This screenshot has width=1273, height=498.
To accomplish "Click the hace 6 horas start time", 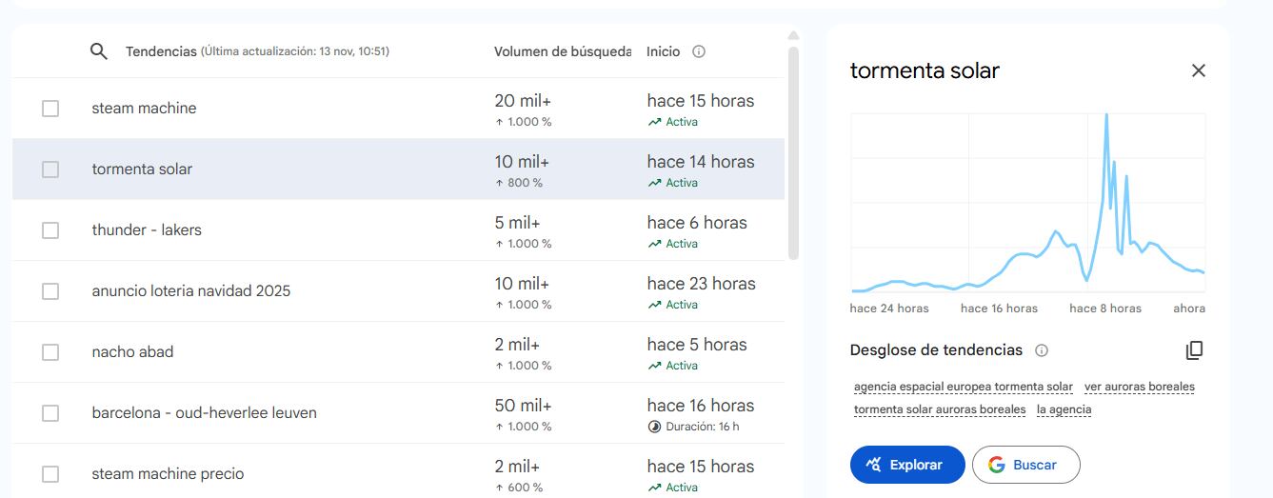I will [697, 223].
